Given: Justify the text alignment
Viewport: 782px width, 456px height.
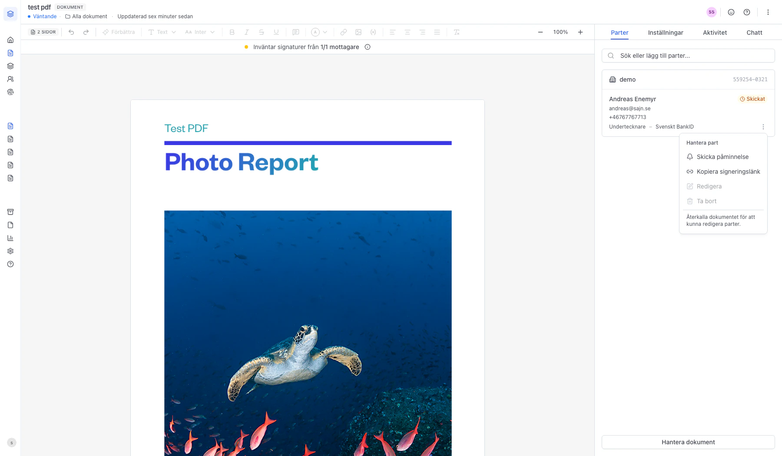Looking at the screenshot, I should tap(437, 32).
